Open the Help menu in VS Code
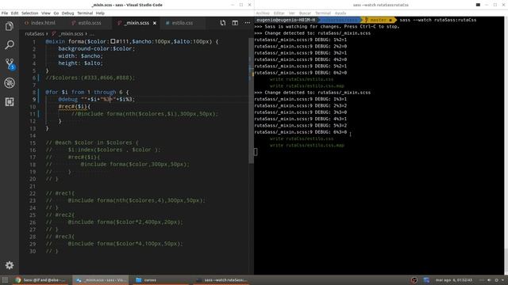 coord(100,13)
